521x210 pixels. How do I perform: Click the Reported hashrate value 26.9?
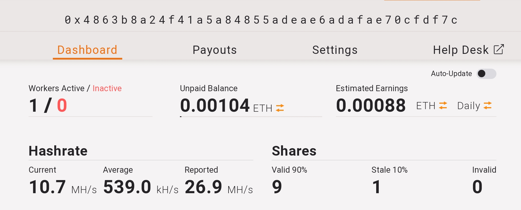[x=203, y=187]
